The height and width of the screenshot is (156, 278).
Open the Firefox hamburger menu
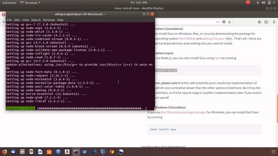274,22
